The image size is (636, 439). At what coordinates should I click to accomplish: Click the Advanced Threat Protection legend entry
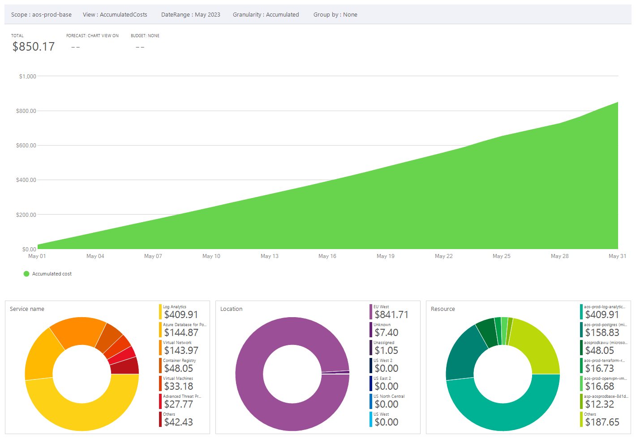pyautogui.click(x=181, y=402)
